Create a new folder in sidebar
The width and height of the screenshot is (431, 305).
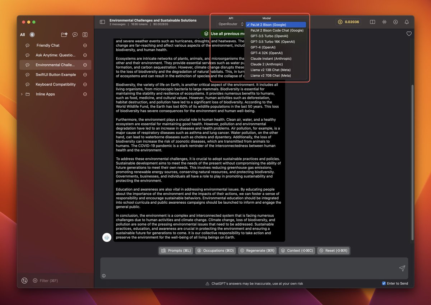tap(64, 34)
